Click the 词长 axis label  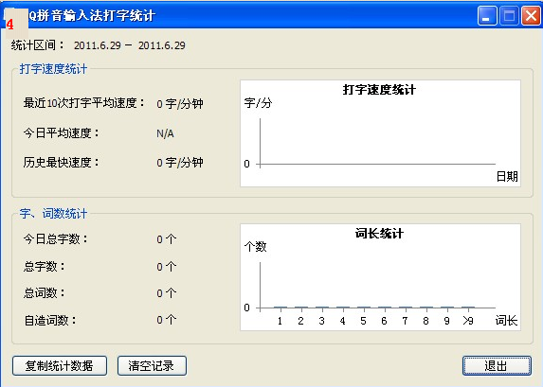[x=506, y=321]
